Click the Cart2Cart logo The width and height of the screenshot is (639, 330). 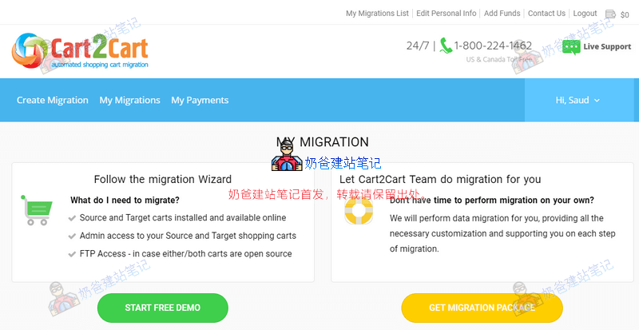point(80,51)
